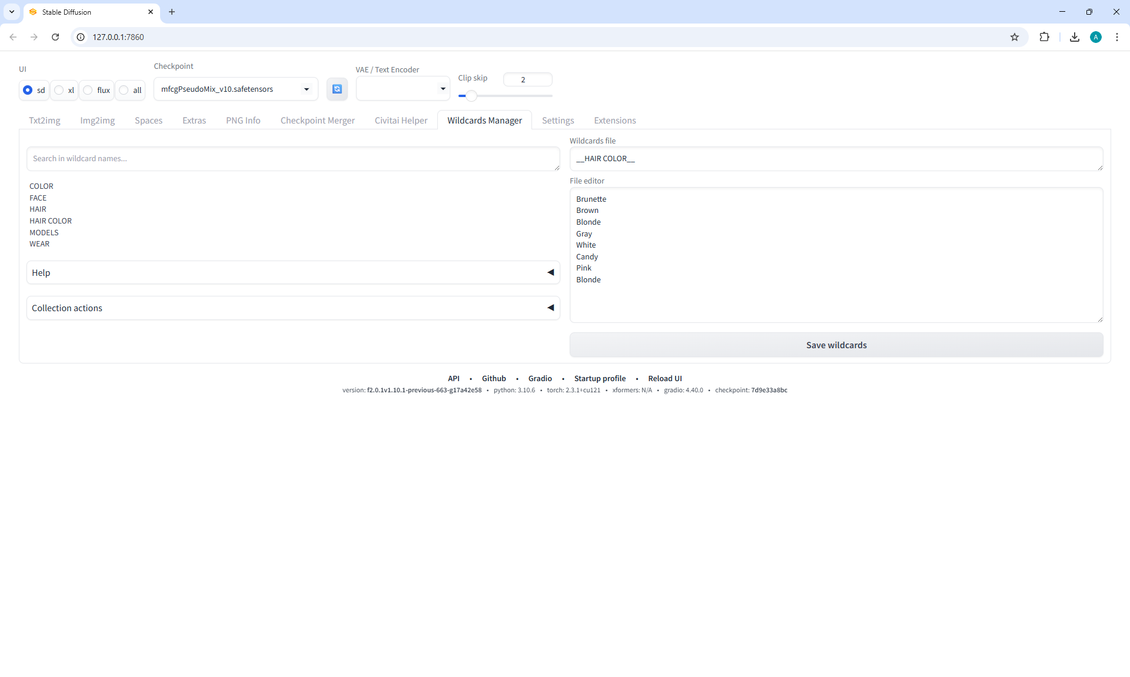This screenshot has height=677, width=1130.
Task: Select the flux UI radio option
Action: (x=88, y=90)
